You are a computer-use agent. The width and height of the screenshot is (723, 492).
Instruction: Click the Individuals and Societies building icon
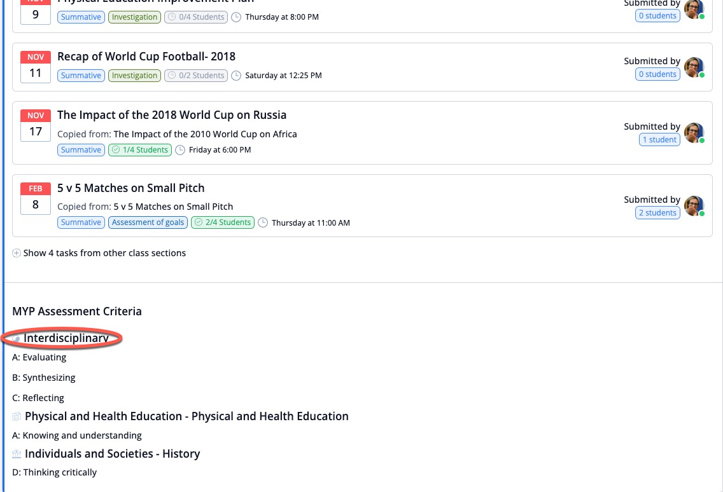click(17, 454)
